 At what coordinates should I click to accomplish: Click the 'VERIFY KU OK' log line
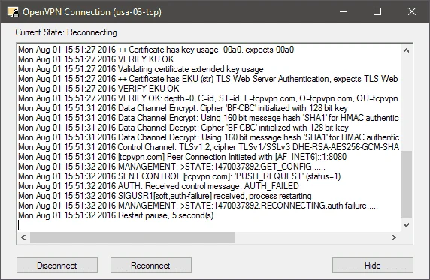click(x=96, y=59)
